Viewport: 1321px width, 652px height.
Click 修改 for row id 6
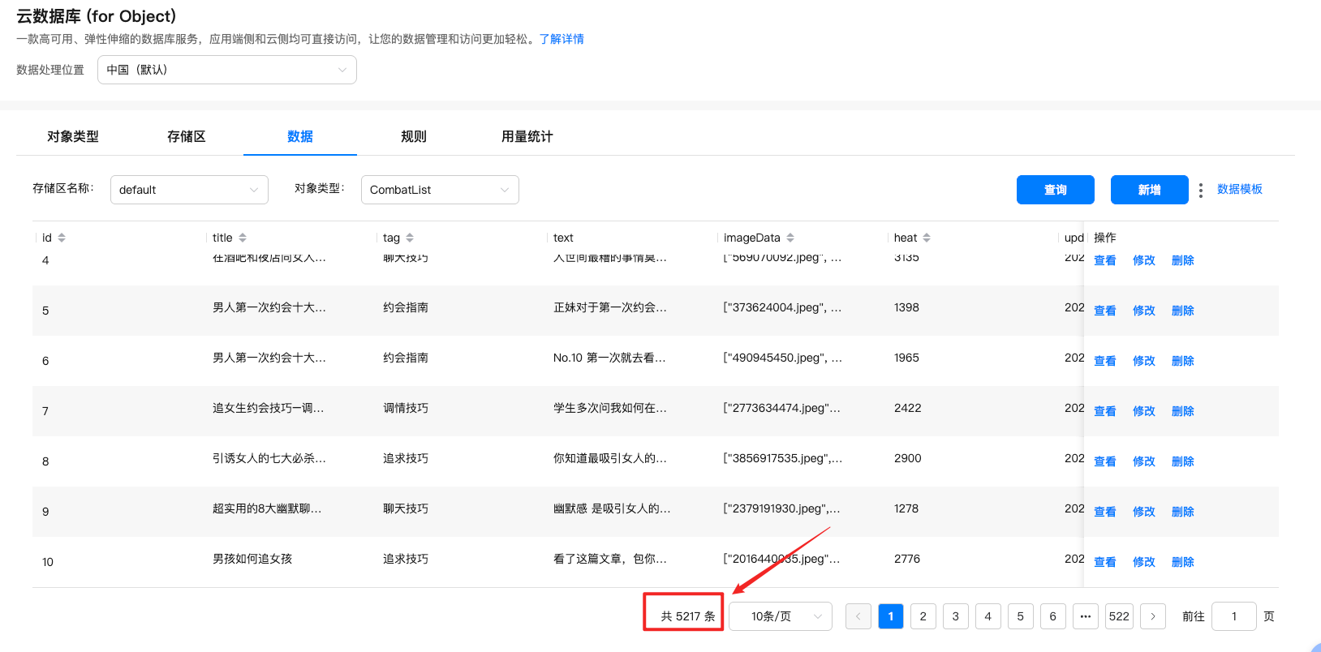(x=1144, y=361)
